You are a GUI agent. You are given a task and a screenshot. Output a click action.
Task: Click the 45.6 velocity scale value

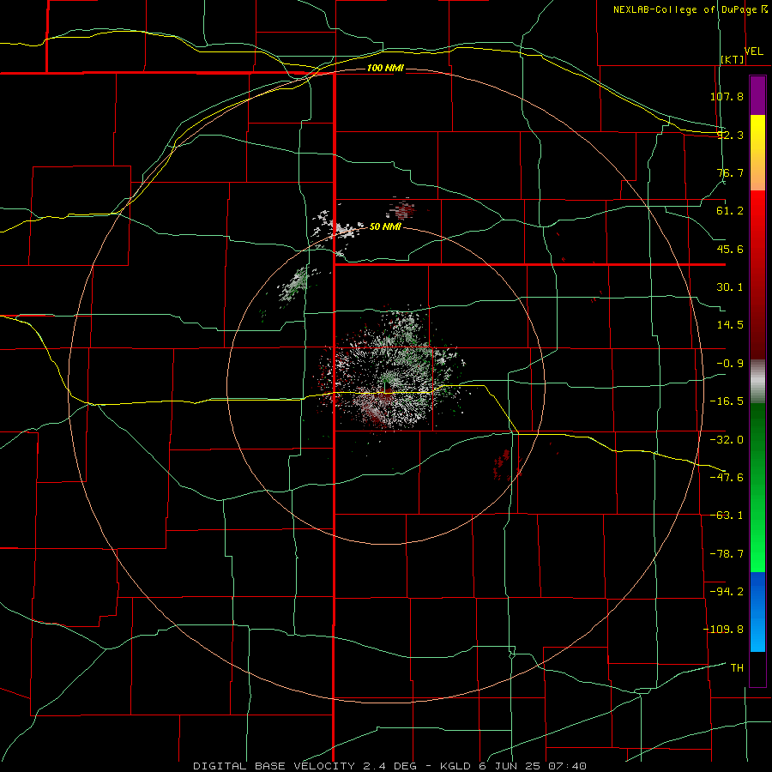730,249
